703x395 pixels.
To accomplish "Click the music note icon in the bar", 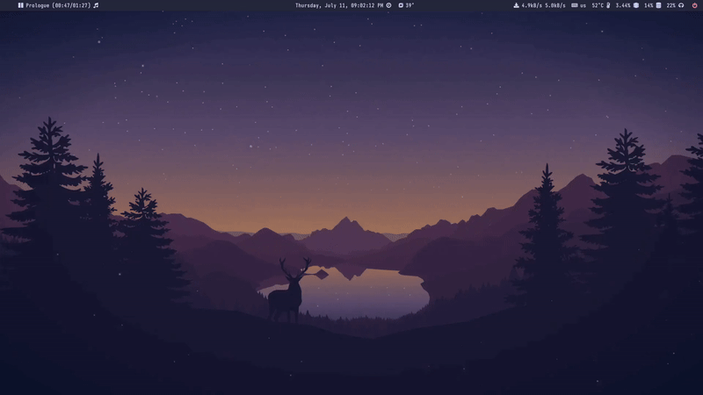I will pyautogui.click(x=96, y=5).
